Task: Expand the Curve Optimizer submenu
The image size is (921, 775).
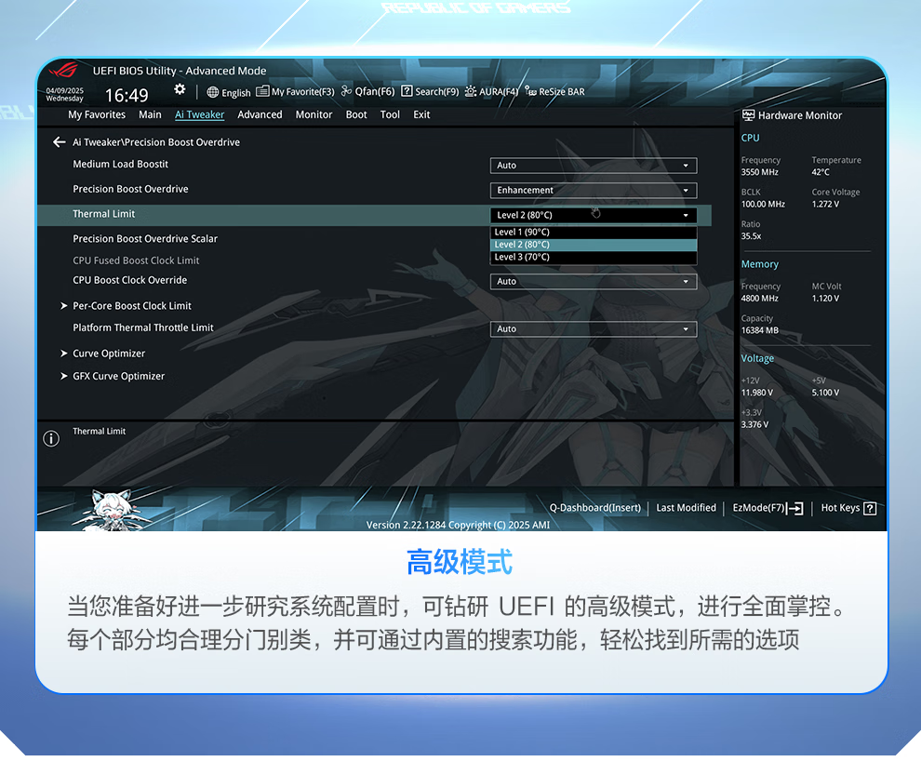Action: click(x=108, y=354)
